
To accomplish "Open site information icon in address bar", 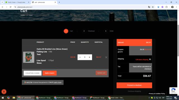I will 15,7.
